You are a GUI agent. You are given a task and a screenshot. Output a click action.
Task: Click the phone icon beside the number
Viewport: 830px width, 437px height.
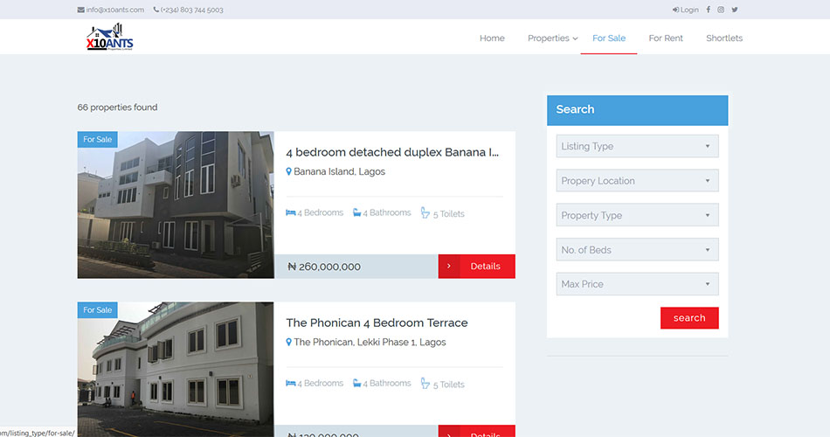pos(156,10)
